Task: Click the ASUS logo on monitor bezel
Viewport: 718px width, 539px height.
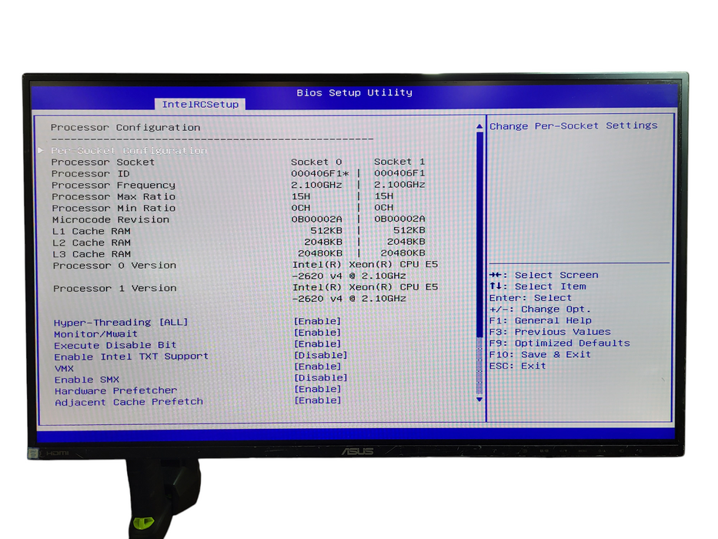Action: (358, 451)
